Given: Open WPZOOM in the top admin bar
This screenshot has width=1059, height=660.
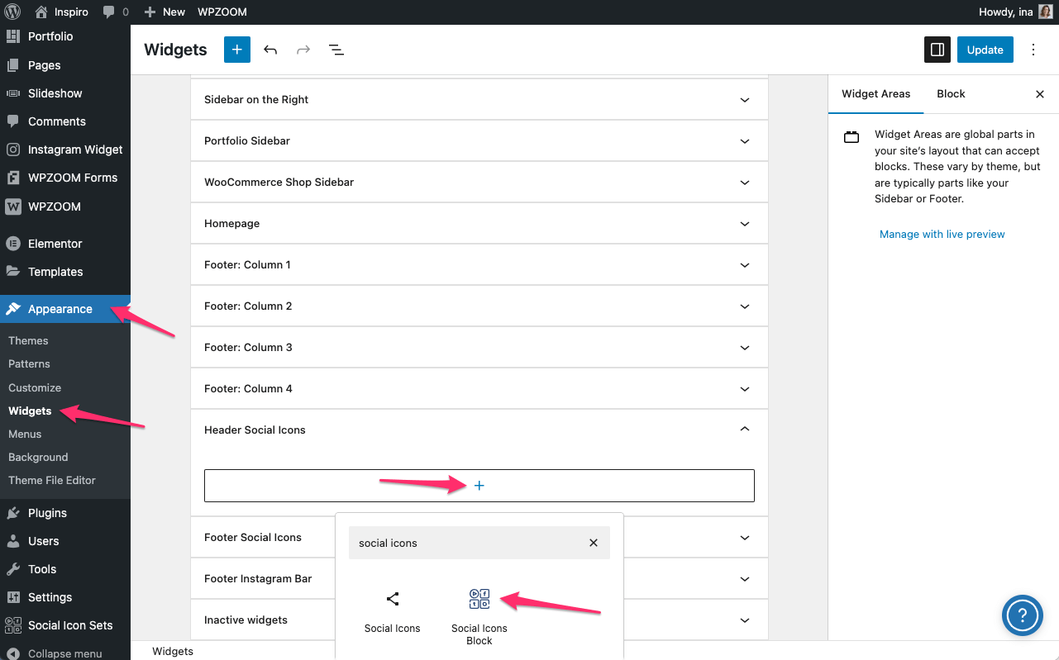Looking at the screenshot, I should point(222,12).
